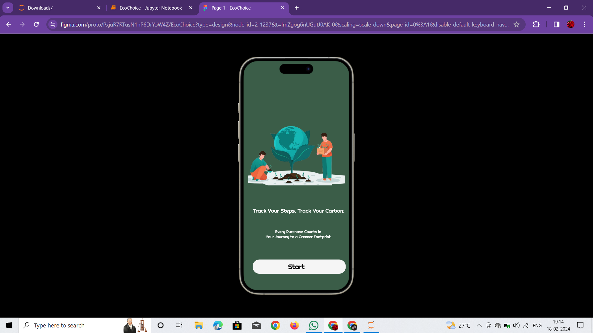Open the Chrome three-dot menu
This screenshot has width=593, height=333.
pos(584,24)
